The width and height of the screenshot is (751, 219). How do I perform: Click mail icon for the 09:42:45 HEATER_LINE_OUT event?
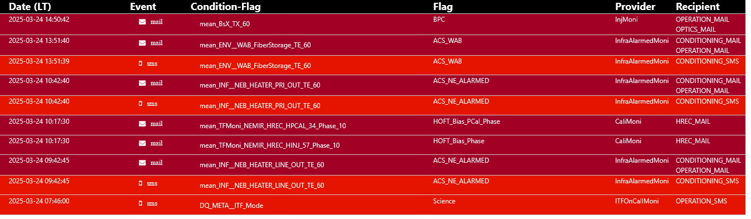coord(142,163)
